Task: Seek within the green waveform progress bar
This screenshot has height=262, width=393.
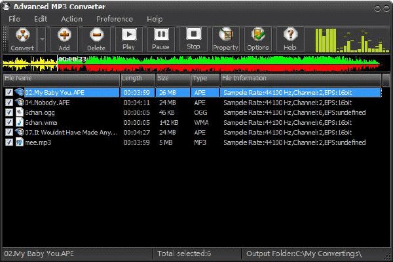Action: (219, 63)
